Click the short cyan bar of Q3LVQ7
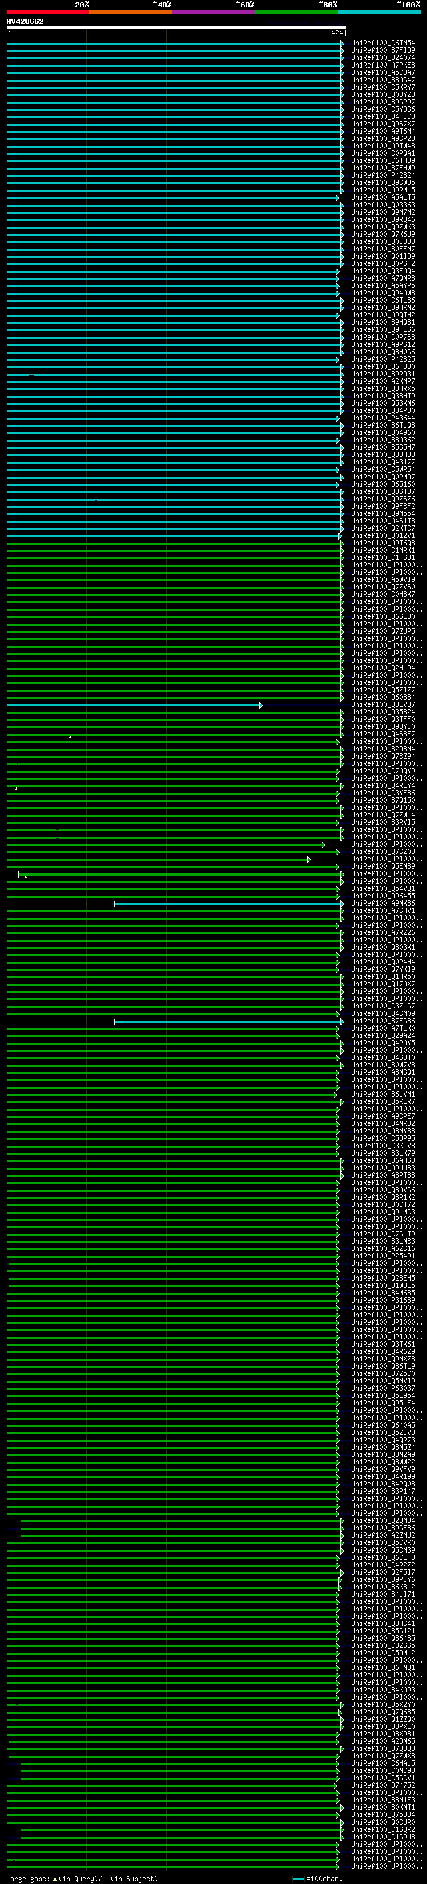This screenshot has width=427, height=1884. pos(134,705)
